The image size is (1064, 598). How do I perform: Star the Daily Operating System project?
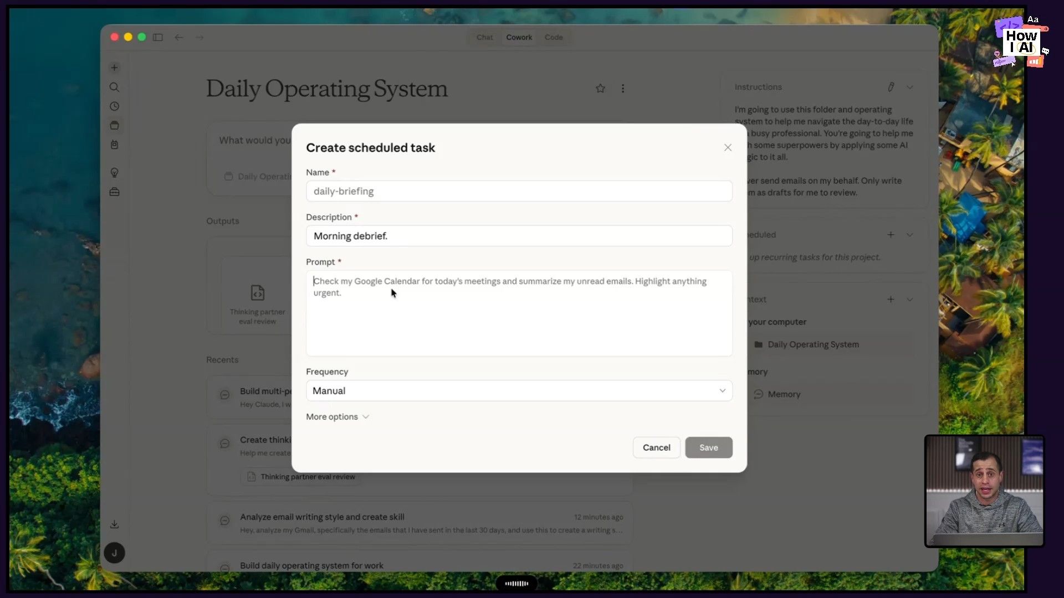pyautogui.click(x=600, y=89)
